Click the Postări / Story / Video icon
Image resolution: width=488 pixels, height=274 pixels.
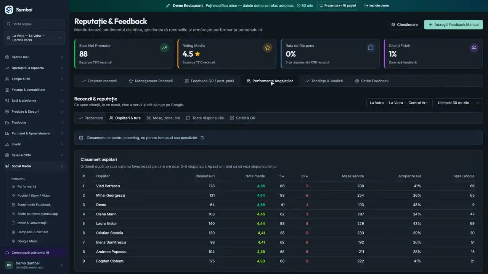click(13, 196)
